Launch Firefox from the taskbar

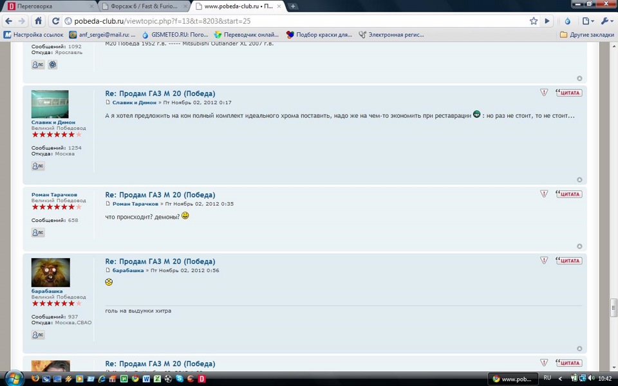[35, 378]
